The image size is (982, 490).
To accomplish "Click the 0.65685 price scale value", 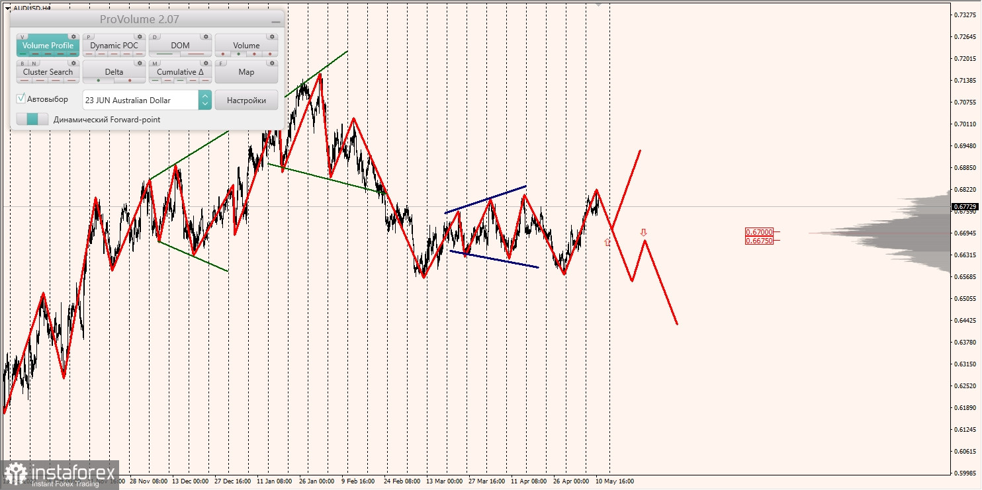I will coord(965,276).
